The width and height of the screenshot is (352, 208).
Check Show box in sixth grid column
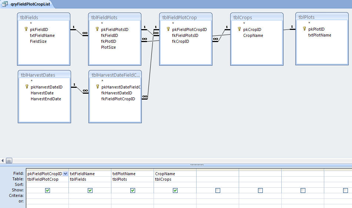[x=260, y=190]
